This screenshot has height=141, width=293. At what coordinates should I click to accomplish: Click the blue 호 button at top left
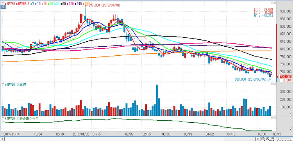pyautogui.click(x=3, y=7)
